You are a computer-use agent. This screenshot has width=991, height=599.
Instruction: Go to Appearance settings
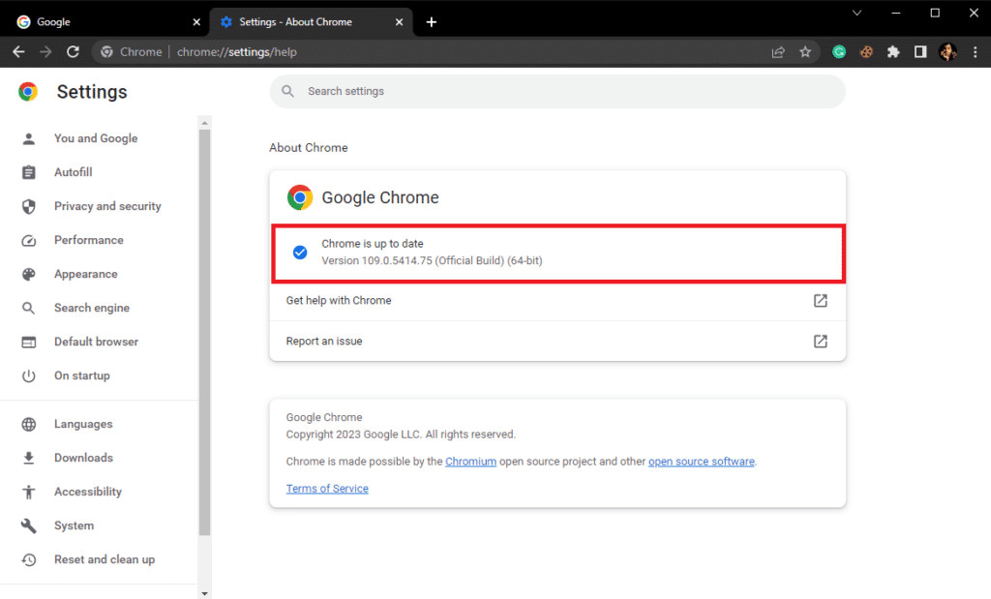(85, 274)
